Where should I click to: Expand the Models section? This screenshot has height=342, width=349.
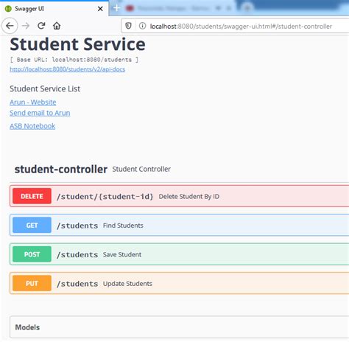179,327
